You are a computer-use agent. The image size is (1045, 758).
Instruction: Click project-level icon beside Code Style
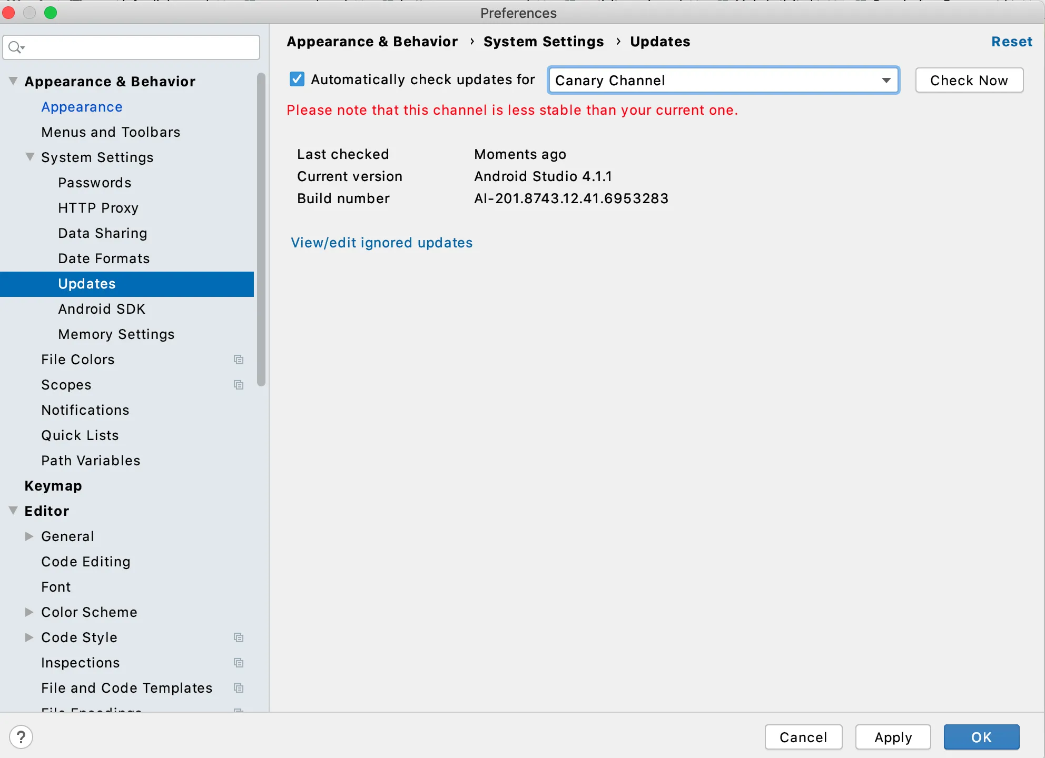239,637
